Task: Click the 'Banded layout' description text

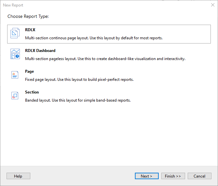Action: [78, 100]
